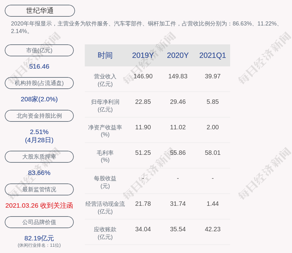This screenshot has height=253, width=292.
Task: Click the 应收账款(亿元) row label
Action: (105, 233)
